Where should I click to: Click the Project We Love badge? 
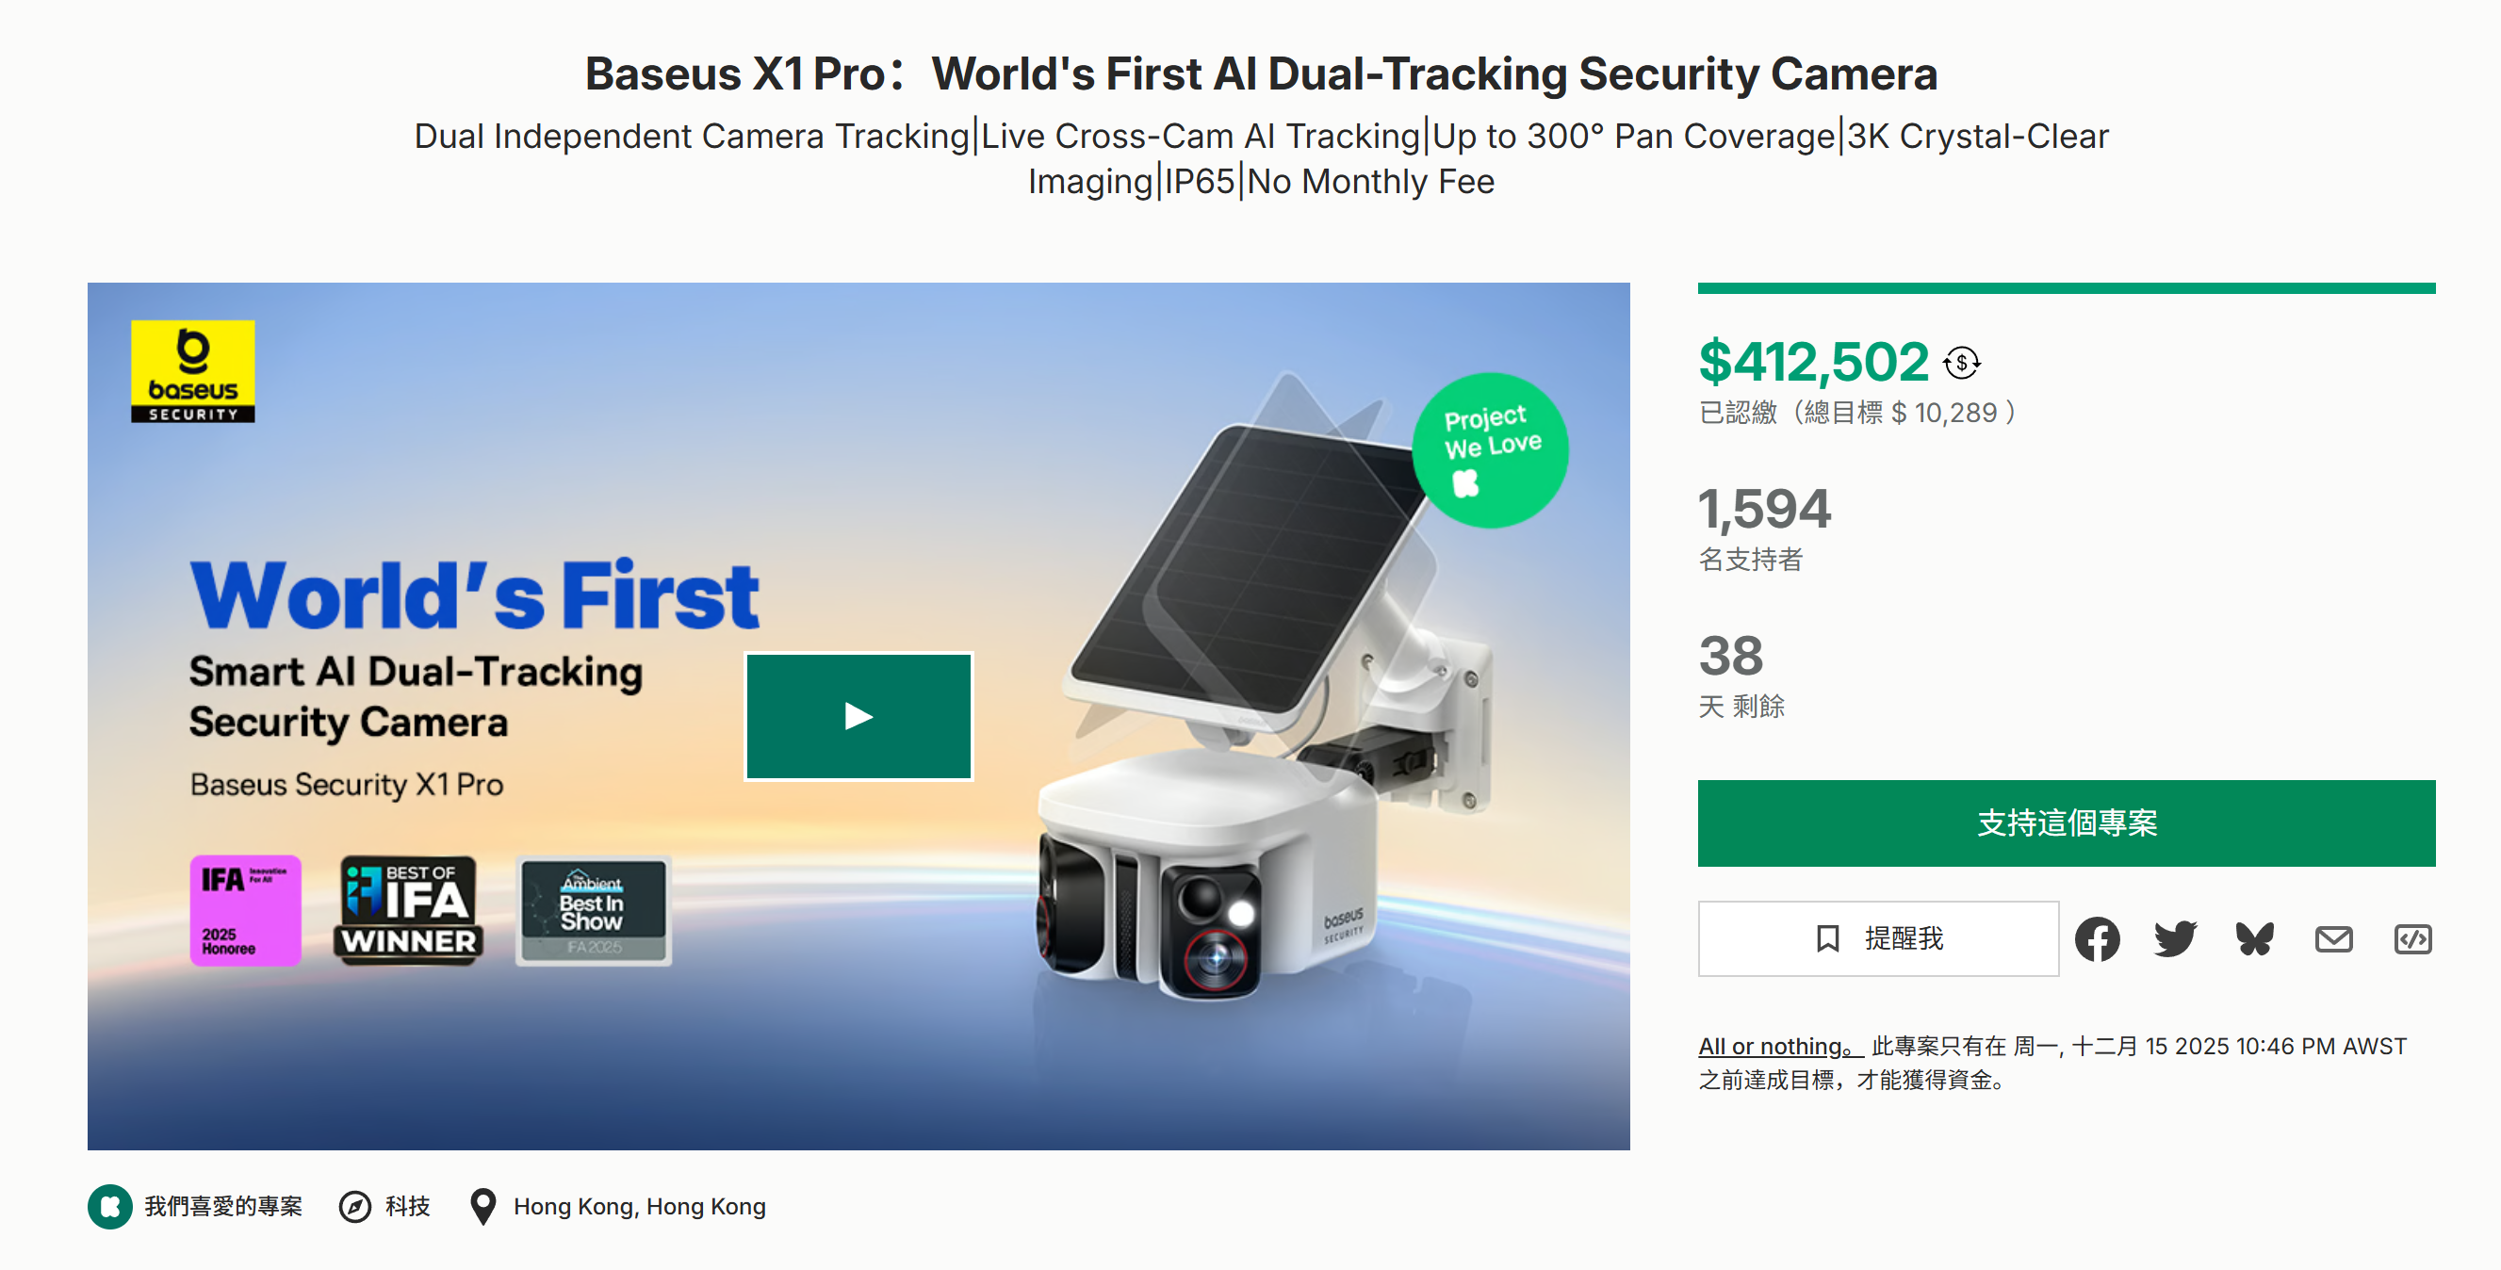pyautogui.click(x=1490, y=450)
